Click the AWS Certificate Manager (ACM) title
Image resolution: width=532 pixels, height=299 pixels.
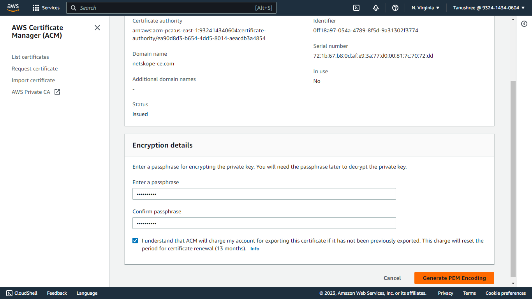click(x=37, y=32)
